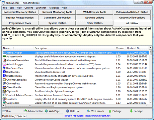Click the Clipboardic icon
The height and width of the screenshot is (120, 154).
pyautogui.click(x=4, y=91)
